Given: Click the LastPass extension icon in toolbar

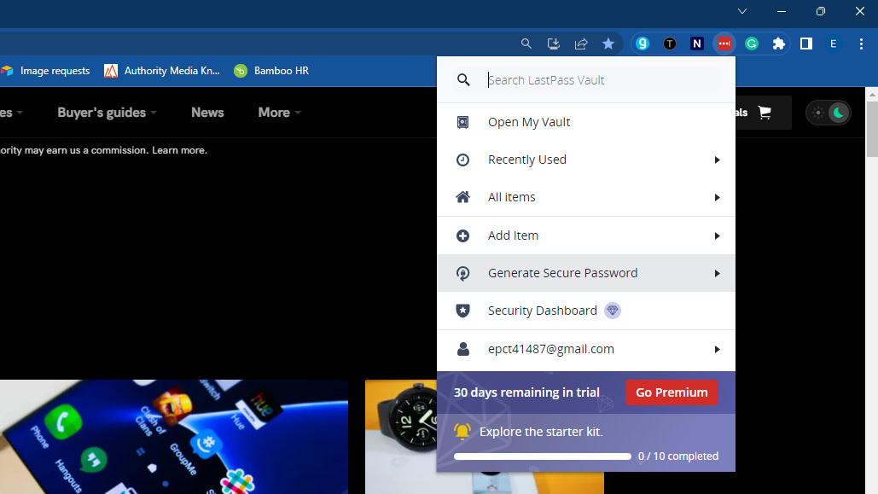Looking at the screenshot, I should [x=724, y=44].
